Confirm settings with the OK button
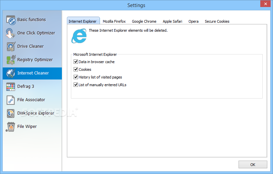The width and height of the screenshot is (273, 174). coord(253,164)
